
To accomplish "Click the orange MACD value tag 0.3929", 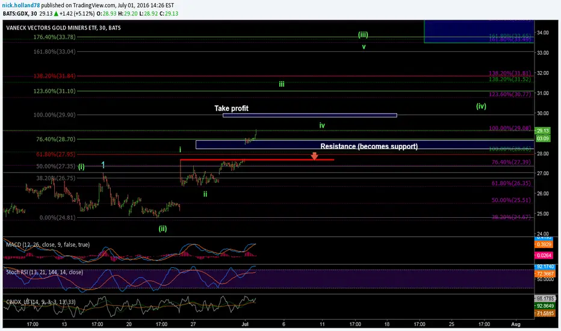I will 544,244.
